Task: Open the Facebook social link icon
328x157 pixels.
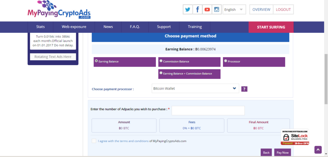Action: (x=197, y=9)
